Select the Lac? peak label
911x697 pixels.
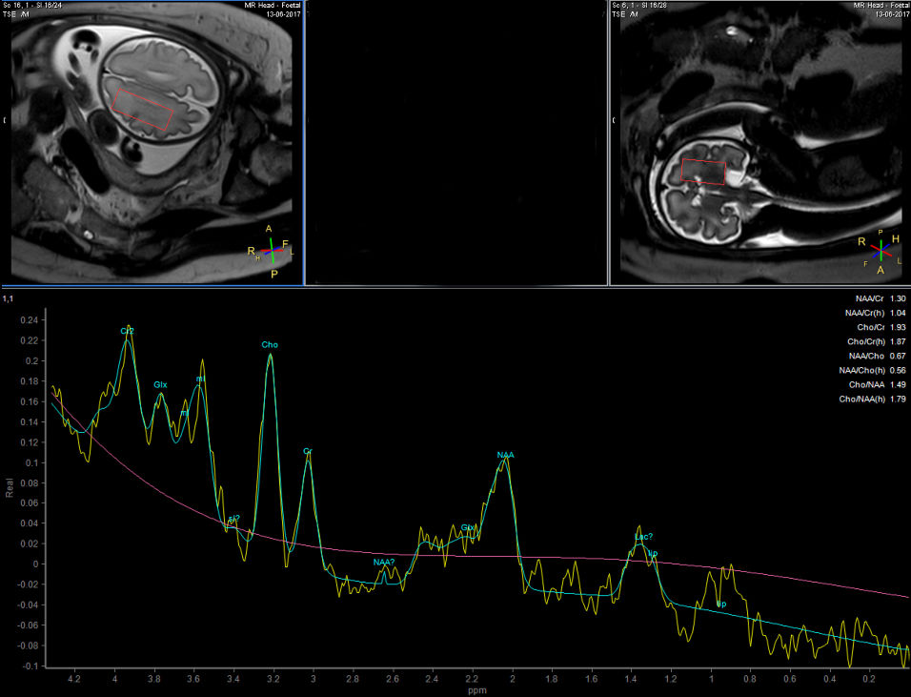(643, 537)
